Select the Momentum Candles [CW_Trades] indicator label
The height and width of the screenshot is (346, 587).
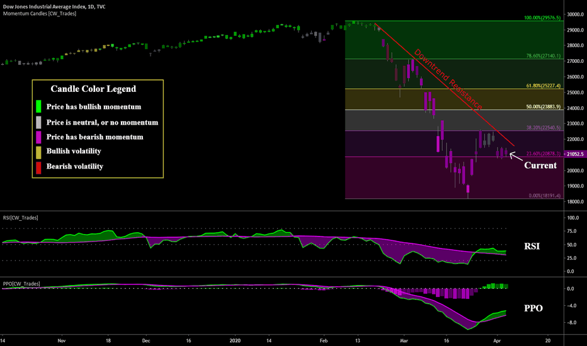(40, 13)
